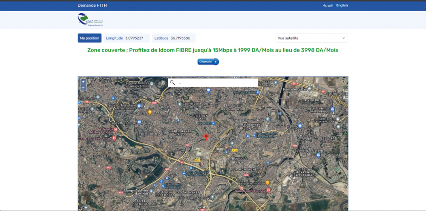Switch language to English
426x211 pixels.
click(x=342, y=6)
